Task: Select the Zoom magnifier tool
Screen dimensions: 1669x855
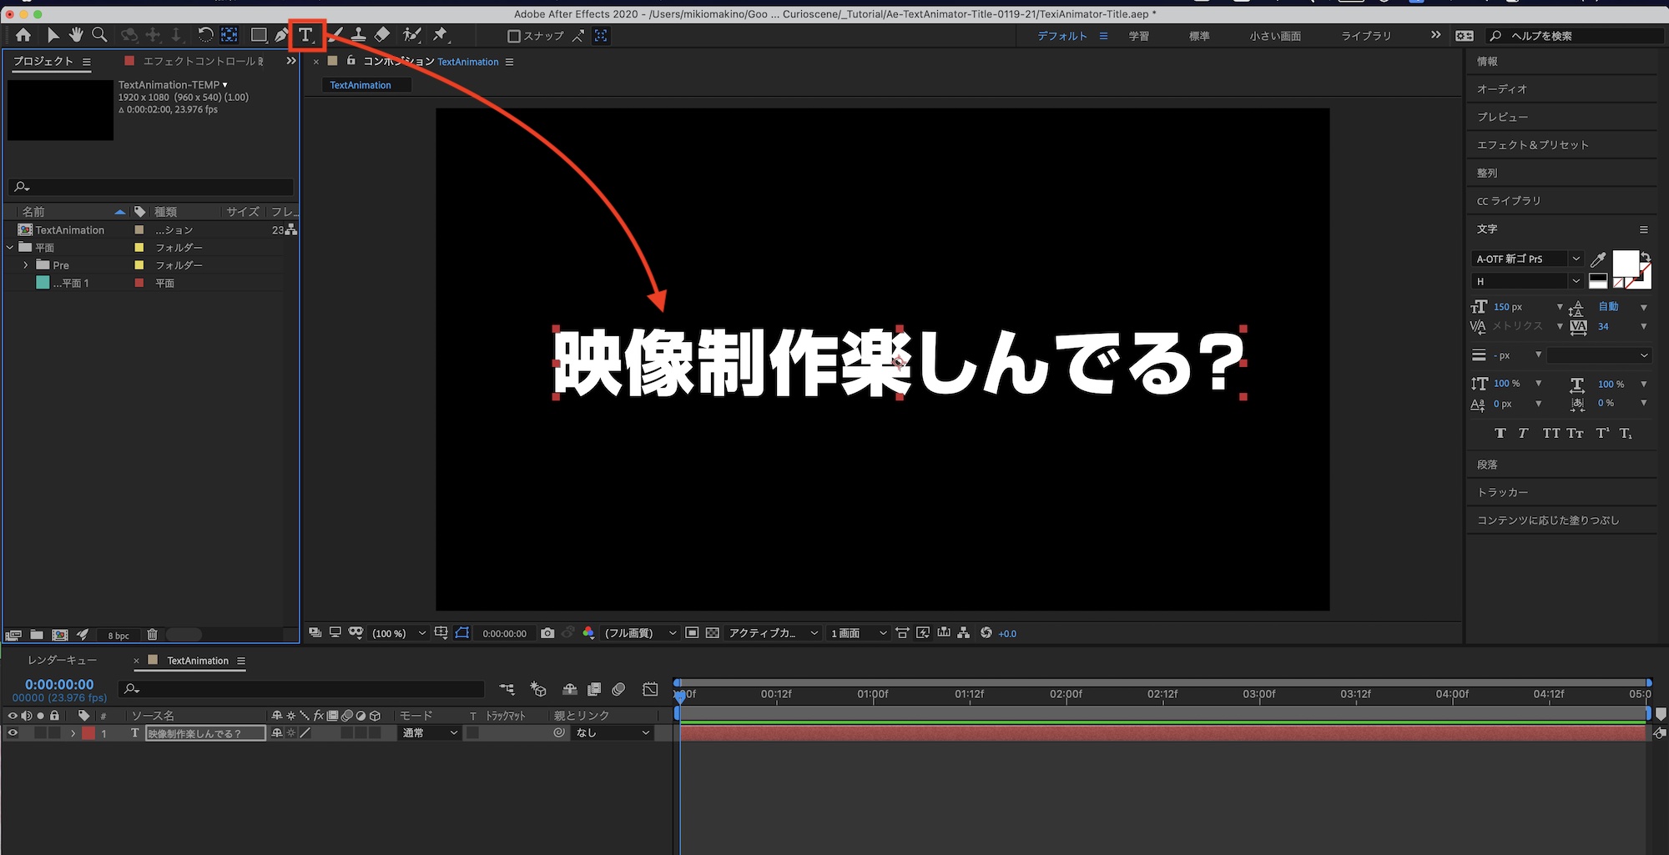Action: (x=99, y=35)
